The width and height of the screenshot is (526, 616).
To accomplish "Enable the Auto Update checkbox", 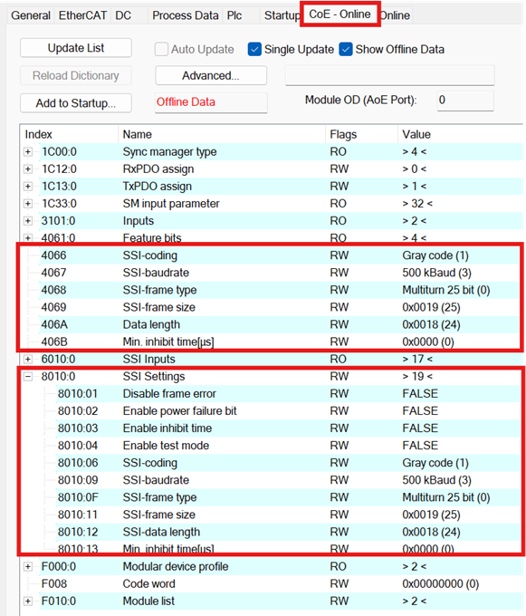I will pyautogui.click(x=161, y=50).
